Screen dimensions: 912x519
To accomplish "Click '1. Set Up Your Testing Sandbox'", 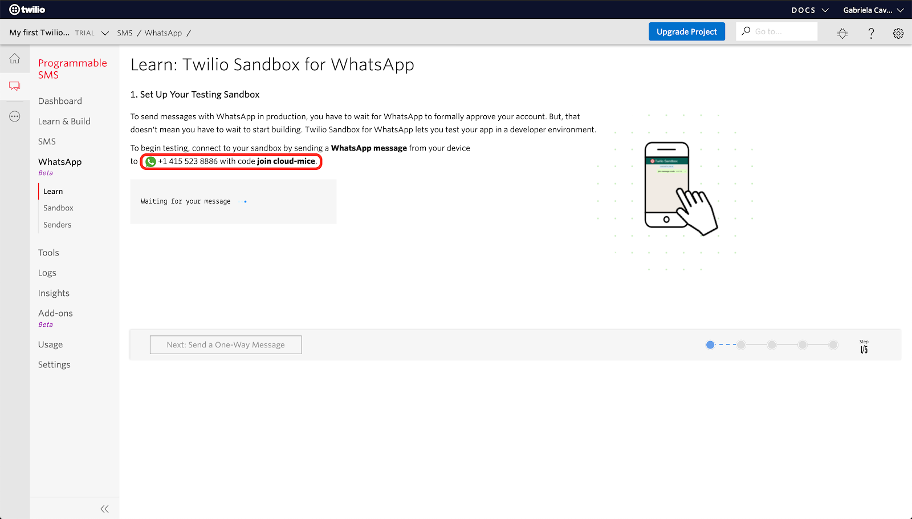I will (x=195, y=95).
